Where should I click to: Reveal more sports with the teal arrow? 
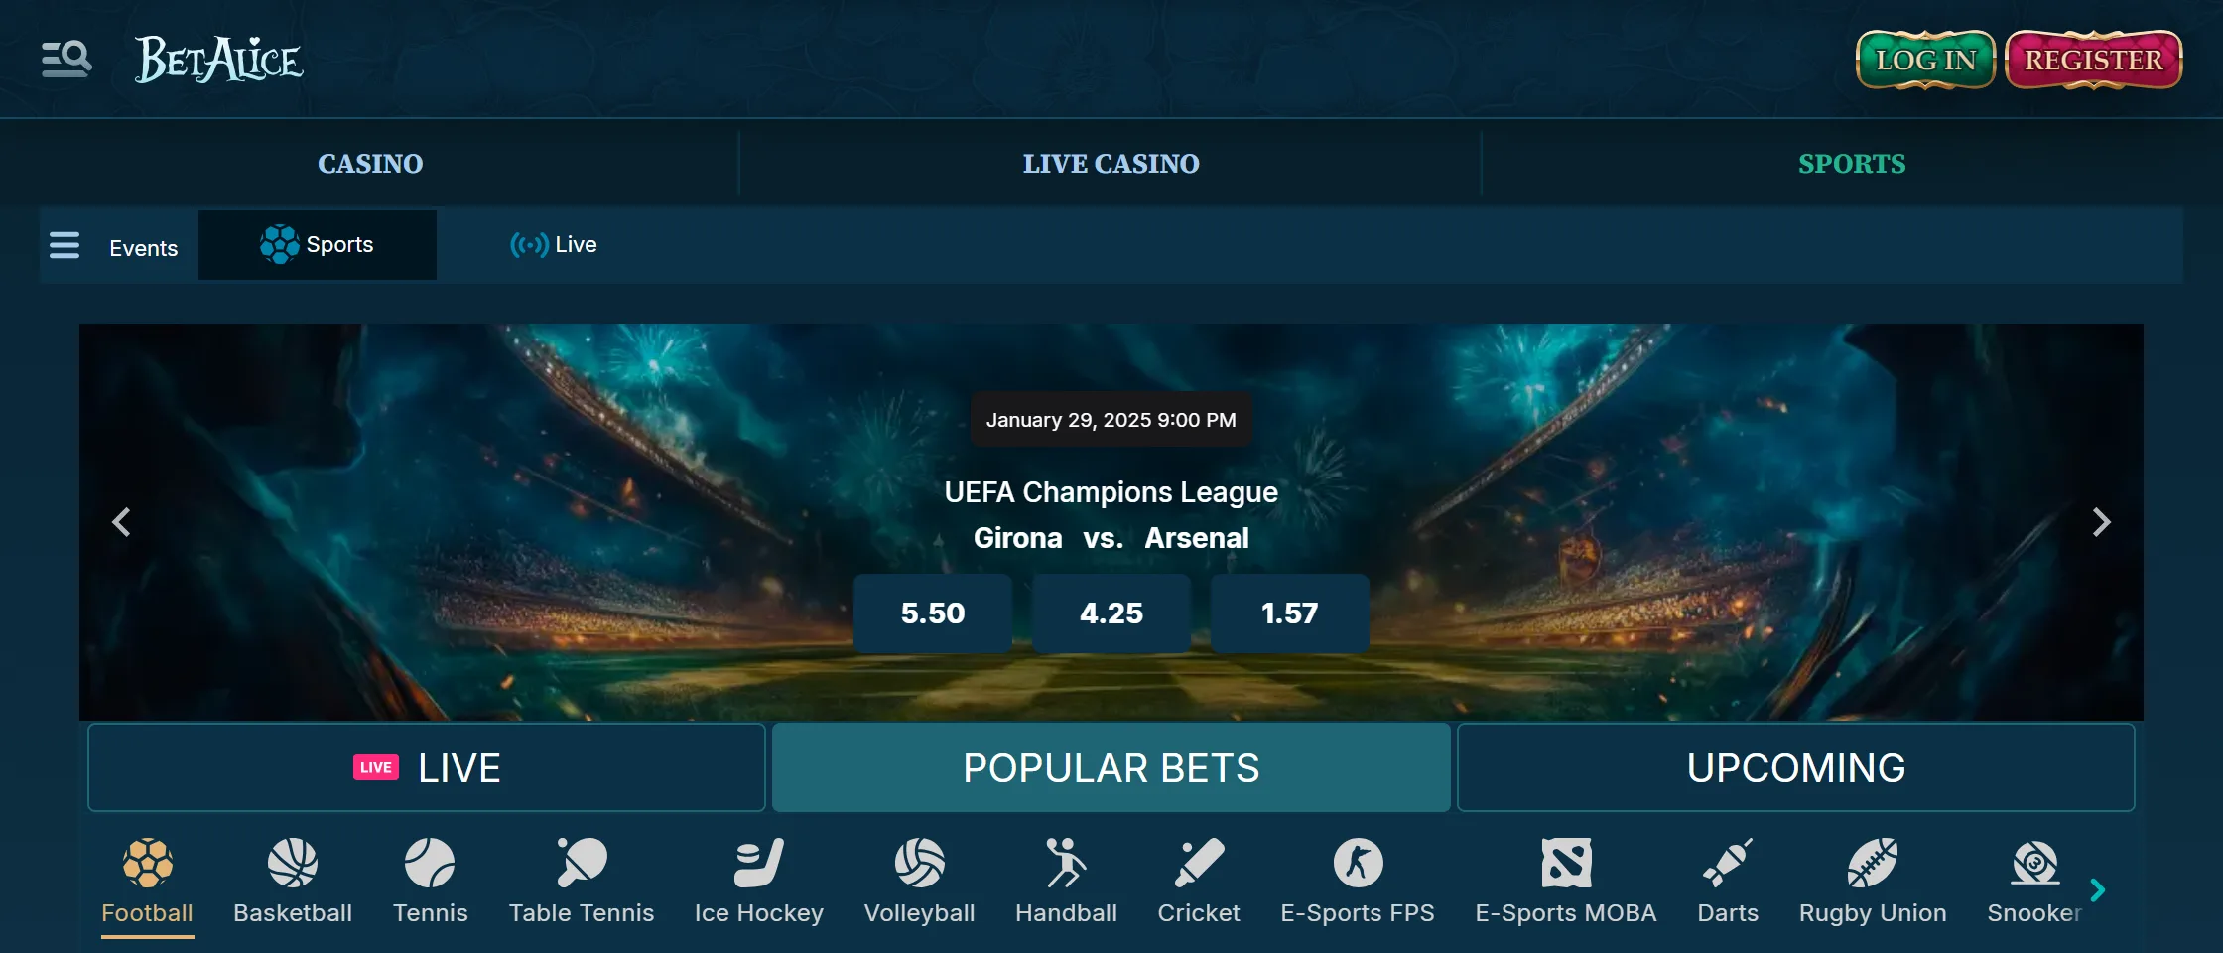[x=2097, y=889]
